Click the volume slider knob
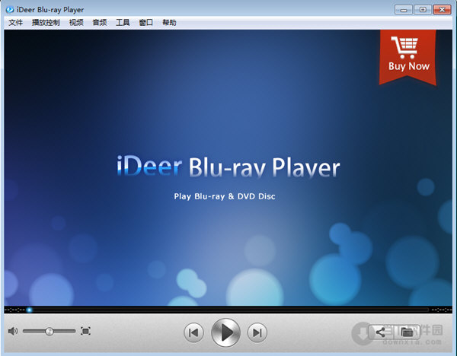 [x=50, y=331]
